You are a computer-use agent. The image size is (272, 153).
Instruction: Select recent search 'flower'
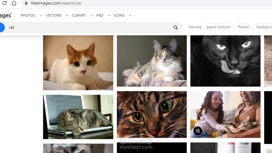pos(243,27)
